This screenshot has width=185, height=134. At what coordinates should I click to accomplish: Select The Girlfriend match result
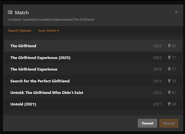click(x=23, y=46)
